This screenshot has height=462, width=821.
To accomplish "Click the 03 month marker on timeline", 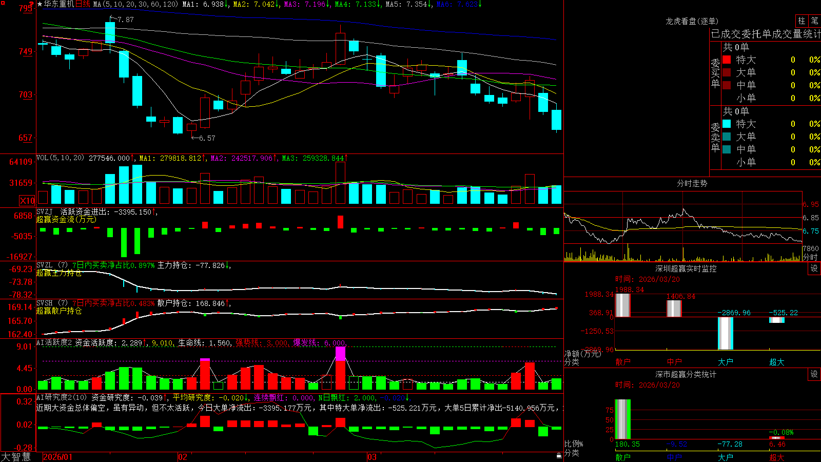I will [372, 457].
